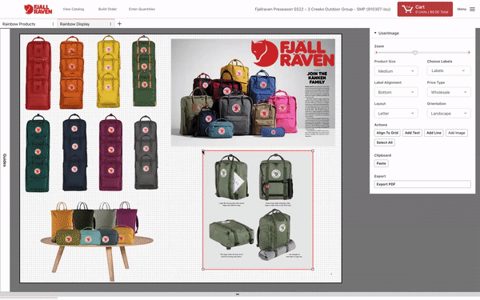Screen dimensions: 480x300
Task: Click the red Cart button
Action: [425, 9]
